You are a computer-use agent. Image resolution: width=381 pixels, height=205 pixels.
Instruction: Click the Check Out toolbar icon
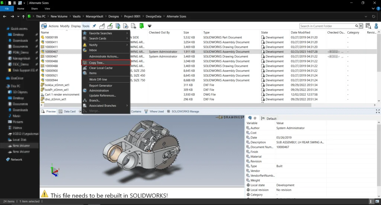[x=102, y=26]
